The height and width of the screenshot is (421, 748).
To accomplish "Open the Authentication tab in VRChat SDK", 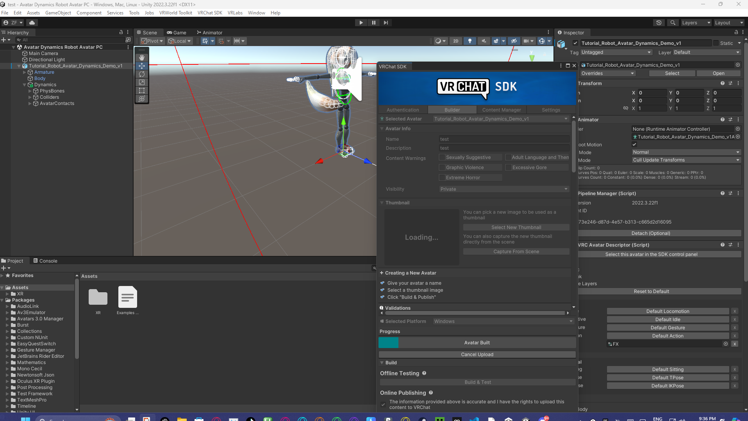I will (x=403, y=110).
